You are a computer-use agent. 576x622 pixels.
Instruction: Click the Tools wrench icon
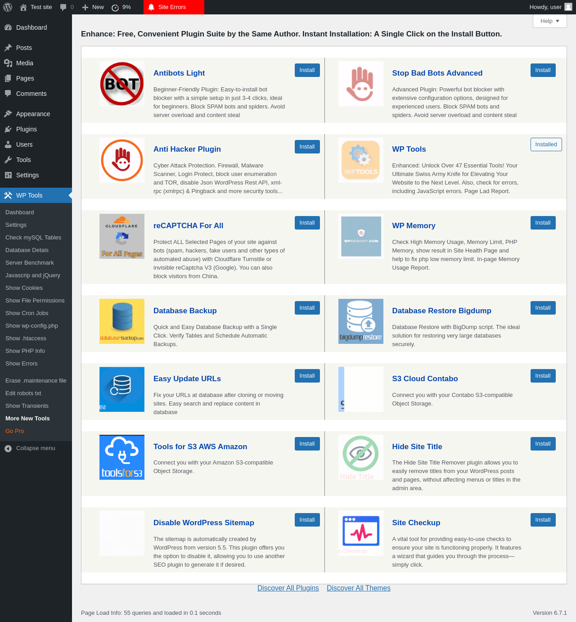[8, 160]
